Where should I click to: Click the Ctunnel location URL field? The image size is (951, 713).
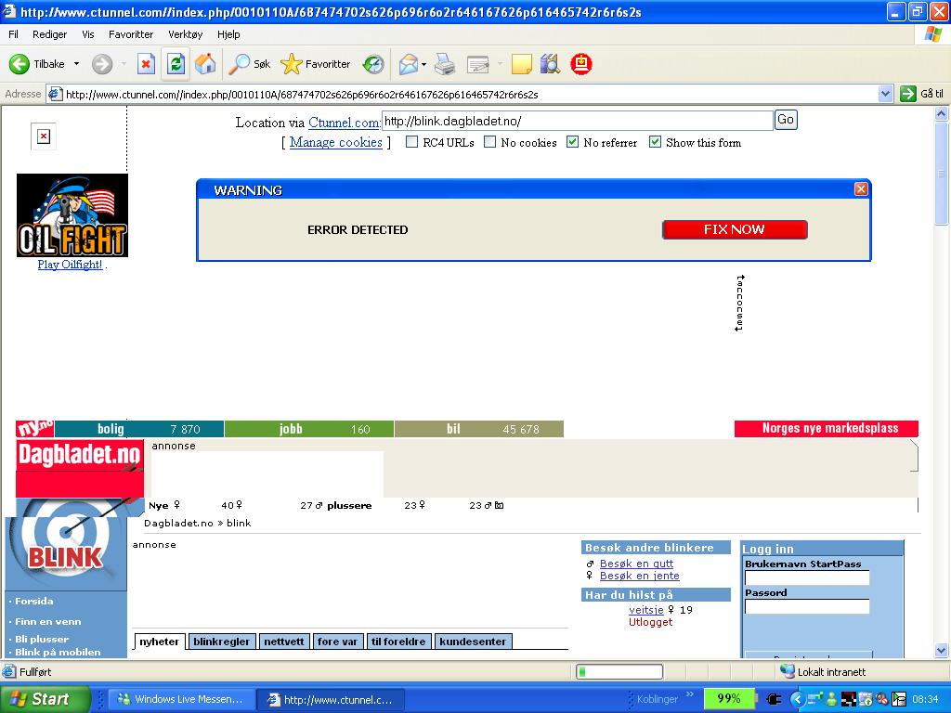coord(578,121)
